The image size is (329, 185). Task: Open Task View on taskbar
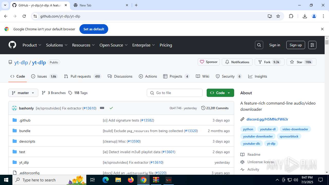pos(93,180)
